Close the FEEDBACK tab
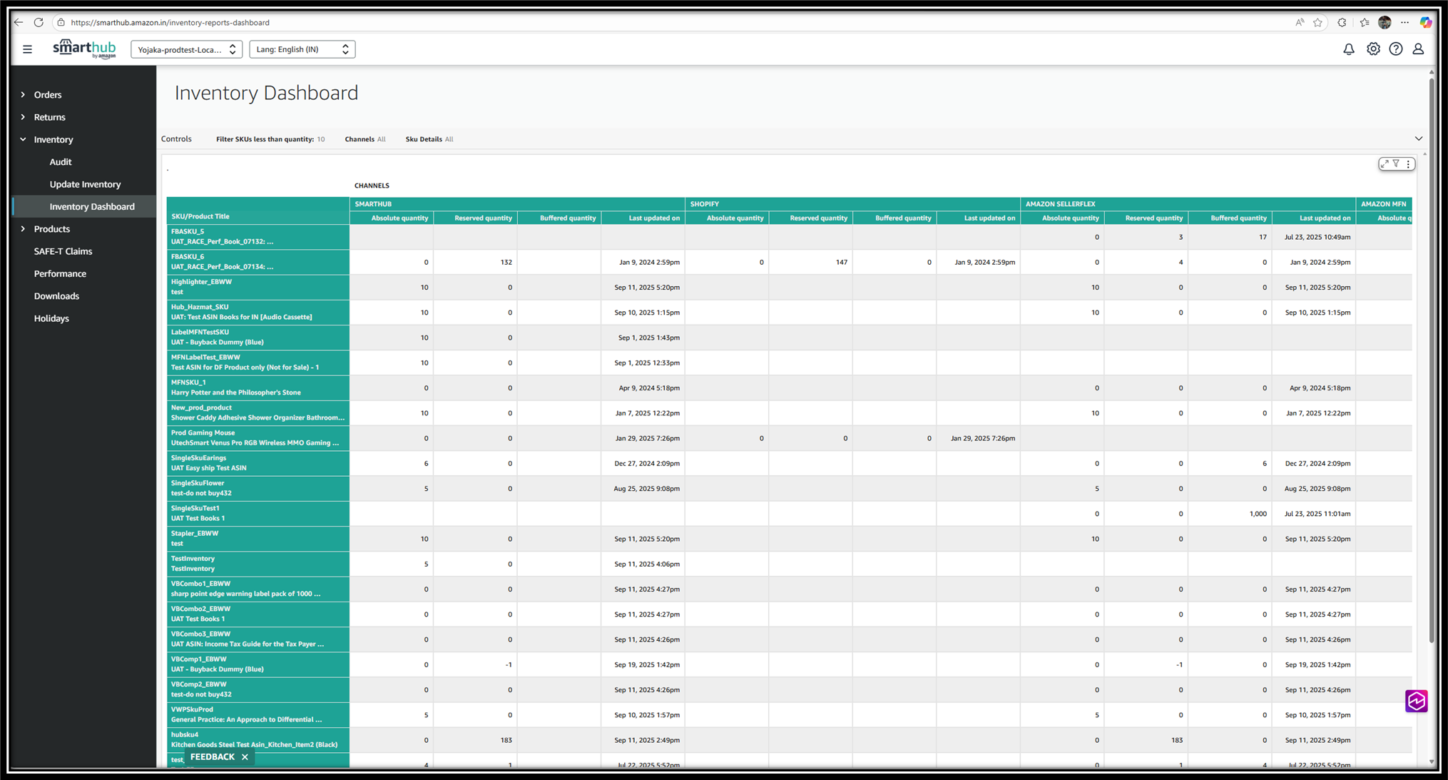Image resolution: width=1448 pixels, height=780 pixels. [x=245, y=757]
